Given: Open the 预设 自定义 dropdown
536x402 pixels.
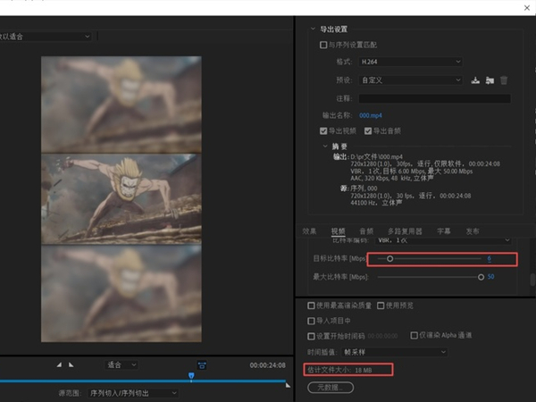Looking at the screenshot, I should pos(409,80).
